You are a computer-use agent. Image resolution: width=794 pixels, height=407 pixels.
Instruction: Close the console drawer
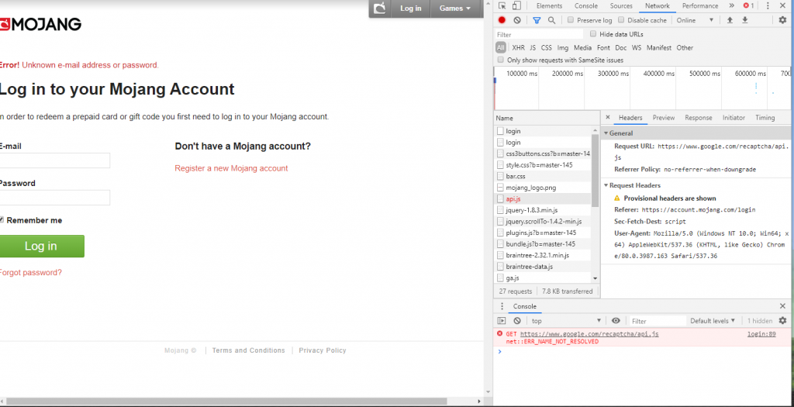[x=783, y=306]
